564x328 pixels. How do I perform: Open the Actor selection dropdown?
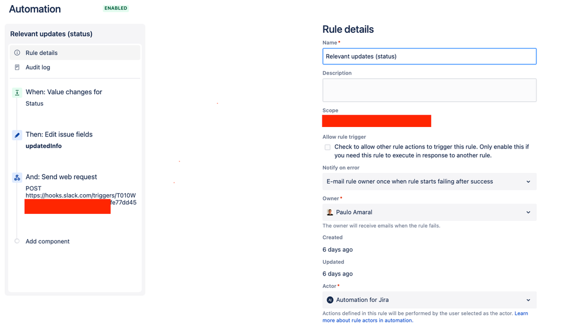pos(429,300)
